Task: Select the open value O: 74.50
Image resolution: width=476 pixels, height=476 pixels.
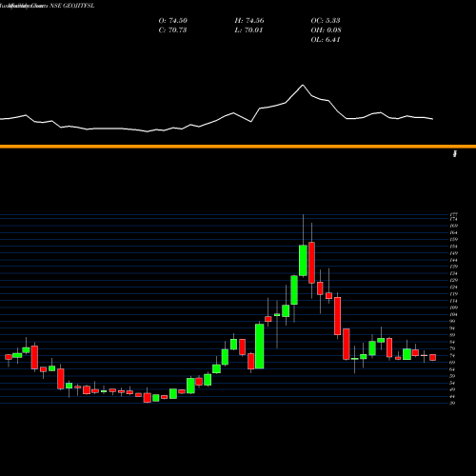Action: click(172, 21)
